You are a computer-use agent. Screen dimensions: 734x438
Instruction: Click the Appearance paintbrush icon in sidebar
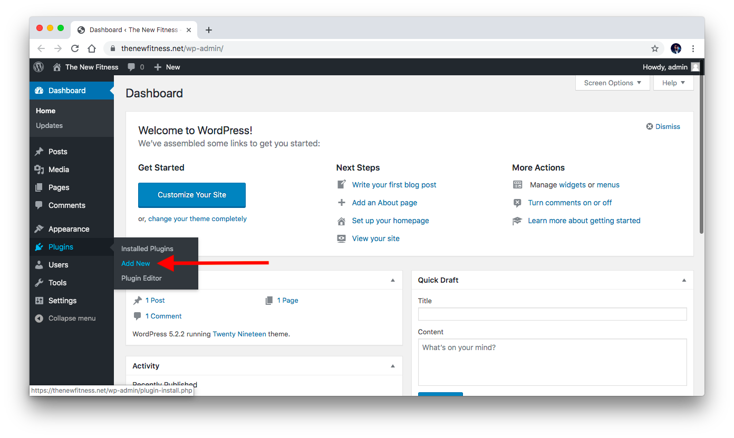point(39,229)
